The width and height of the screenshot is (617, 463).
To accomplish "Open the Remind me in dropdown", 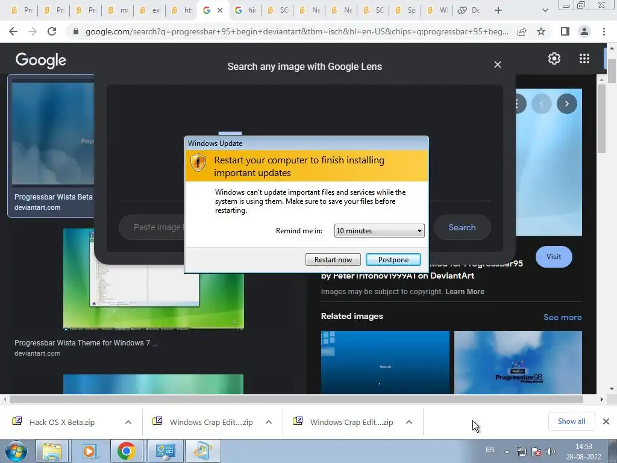I will click(380, 231).
